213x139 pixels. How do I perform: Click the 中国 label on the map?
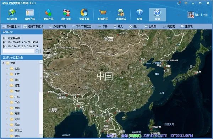click(x=105, y=76)
